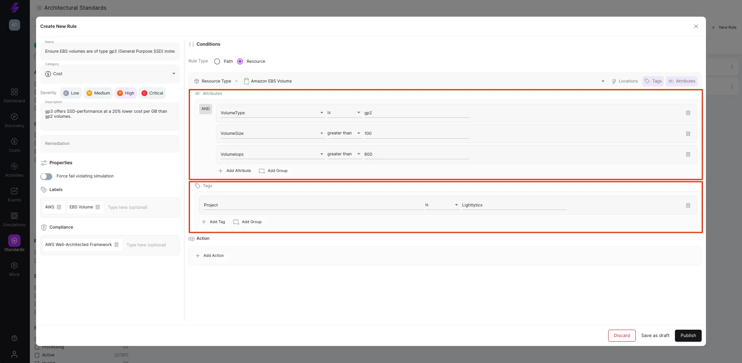Screen dimensions: 742x363
Task: Change operator for the VolumeType row
Action: tap(344, 113)
